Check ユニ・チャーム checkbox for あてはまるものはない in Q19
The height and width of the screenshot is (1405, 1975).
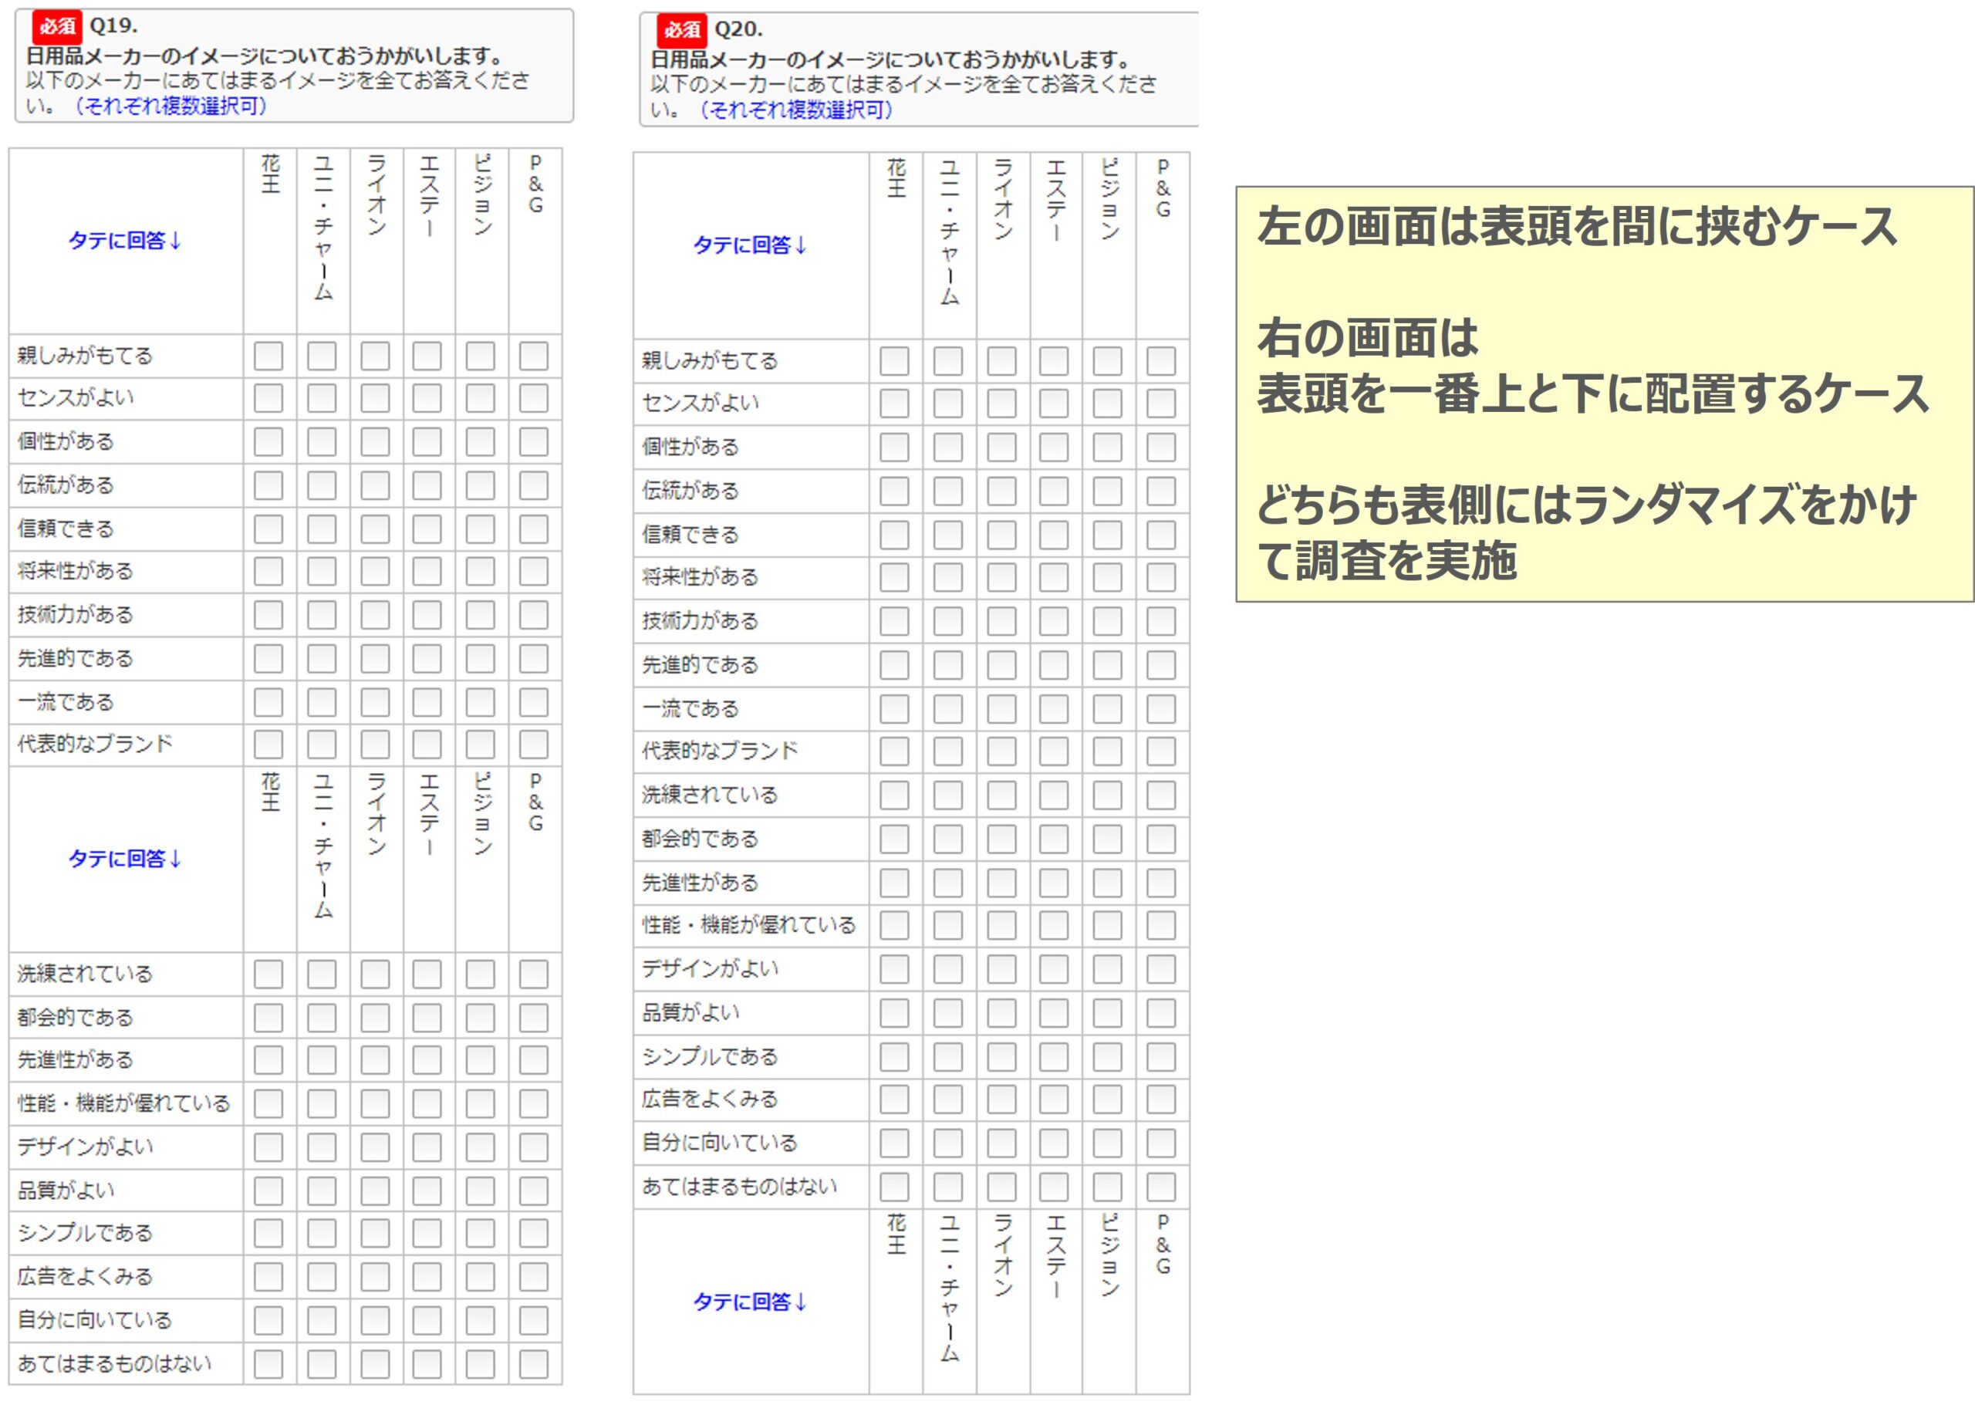click(x=322, y=1365)
